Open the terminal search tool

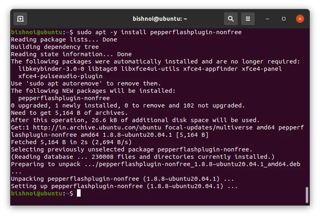230,19
